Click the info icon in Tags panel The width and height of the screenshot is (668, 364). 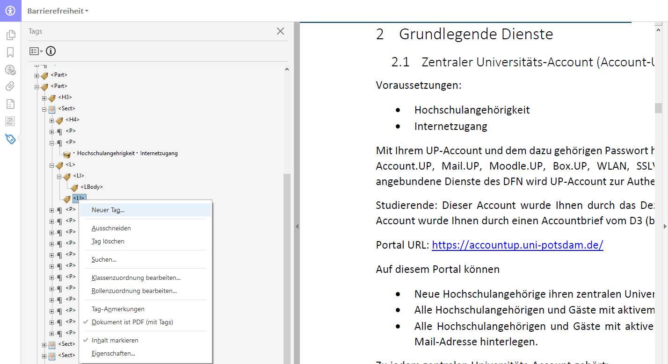51,51
